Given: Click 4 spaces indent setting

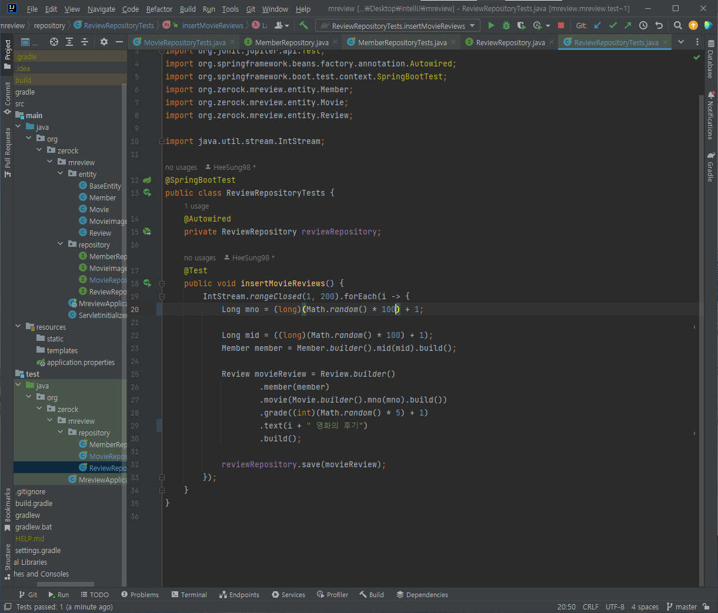Looking at the screenshot, I should coord(645,607).
